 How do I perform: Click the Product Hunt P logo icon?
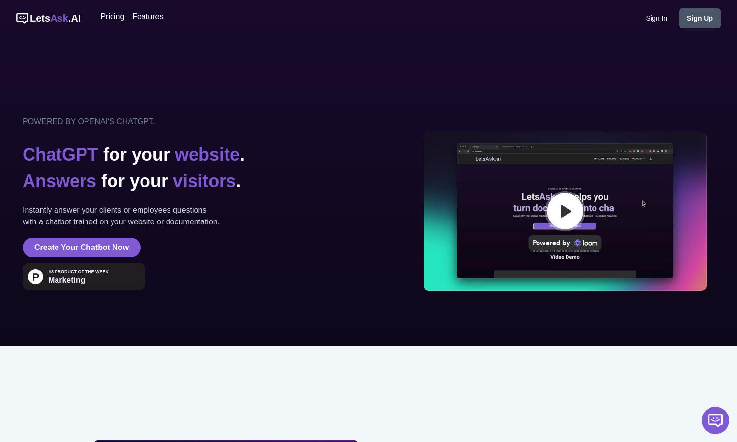35,276
